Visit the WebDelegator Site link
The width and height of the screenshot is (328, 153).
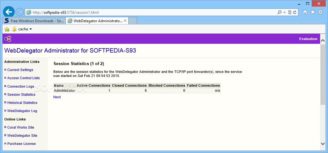[22, 135]
